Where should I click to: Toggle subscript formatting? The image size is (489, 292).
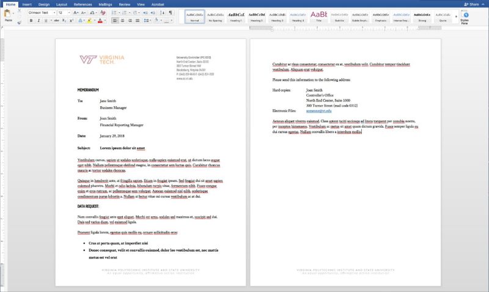(64, 21)
